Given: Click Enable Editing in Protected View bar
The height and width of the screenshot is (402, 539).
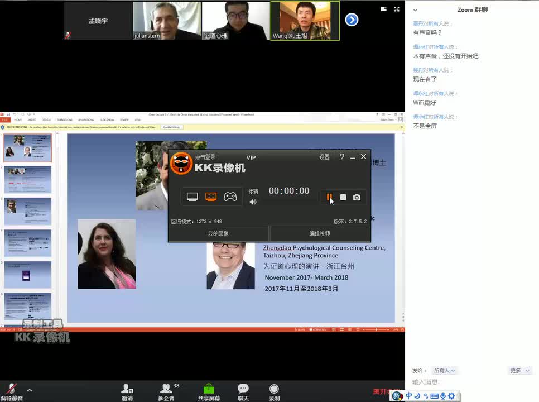Looking at the screenshot, I should point(171,127).
